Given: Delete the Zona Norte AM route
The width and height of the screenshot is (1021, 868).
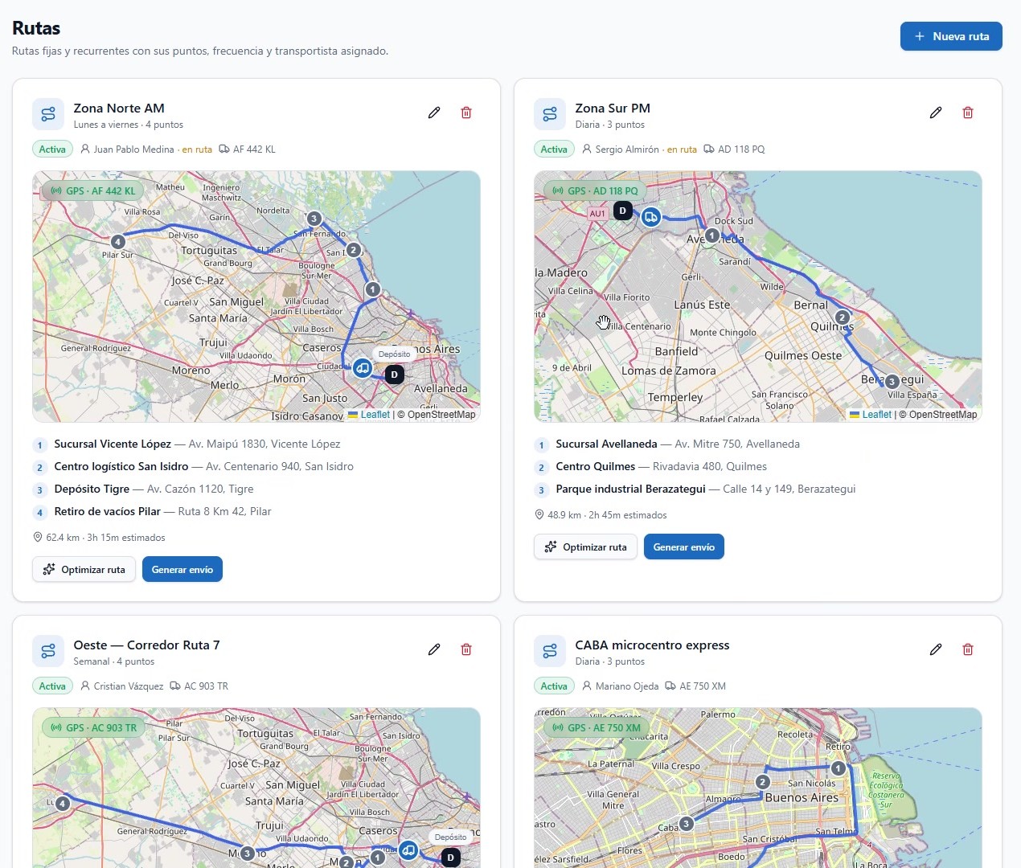Looking at the screenshot, I should click(x=466, y=113).
